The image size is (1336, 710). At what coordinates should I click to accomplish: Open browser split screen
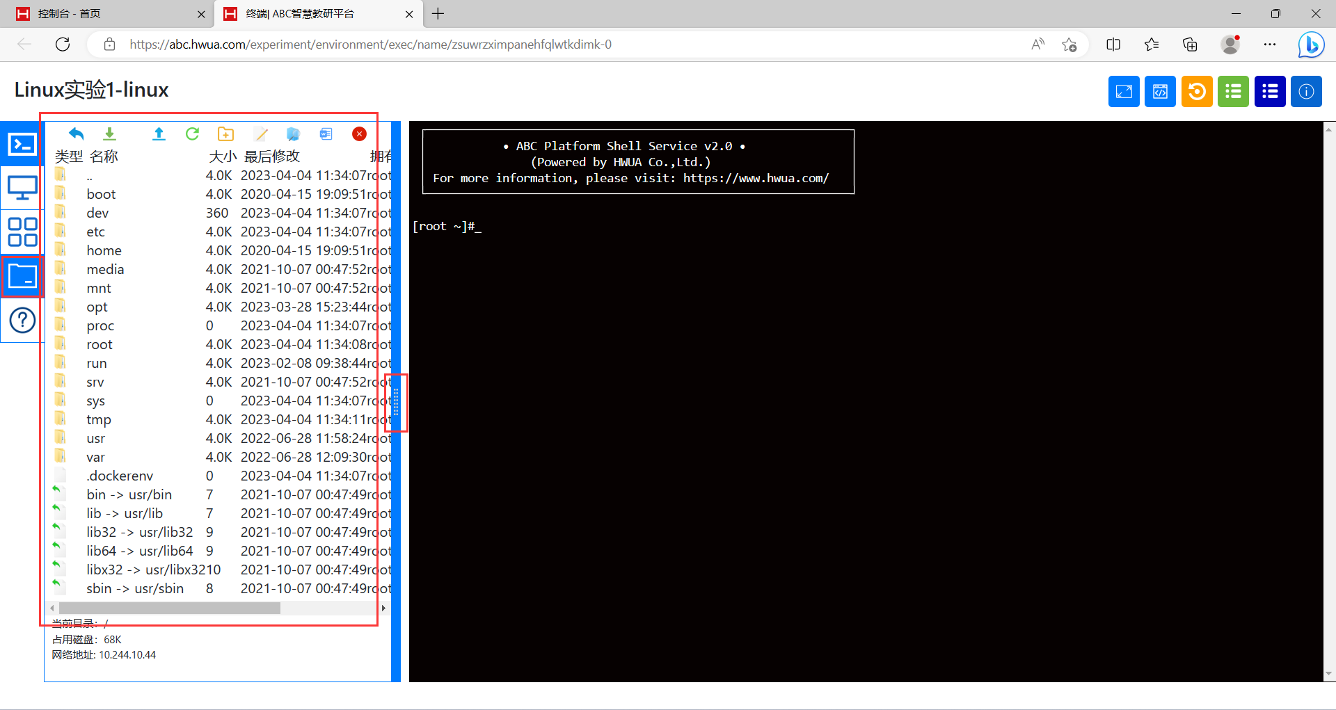pyautogui.click(x=1113, y=45)
